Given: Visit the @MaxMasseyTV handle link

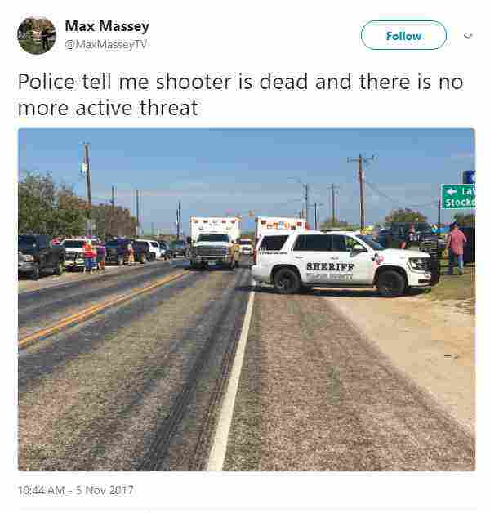Looking at the screenshot, I should pos(105,44).
